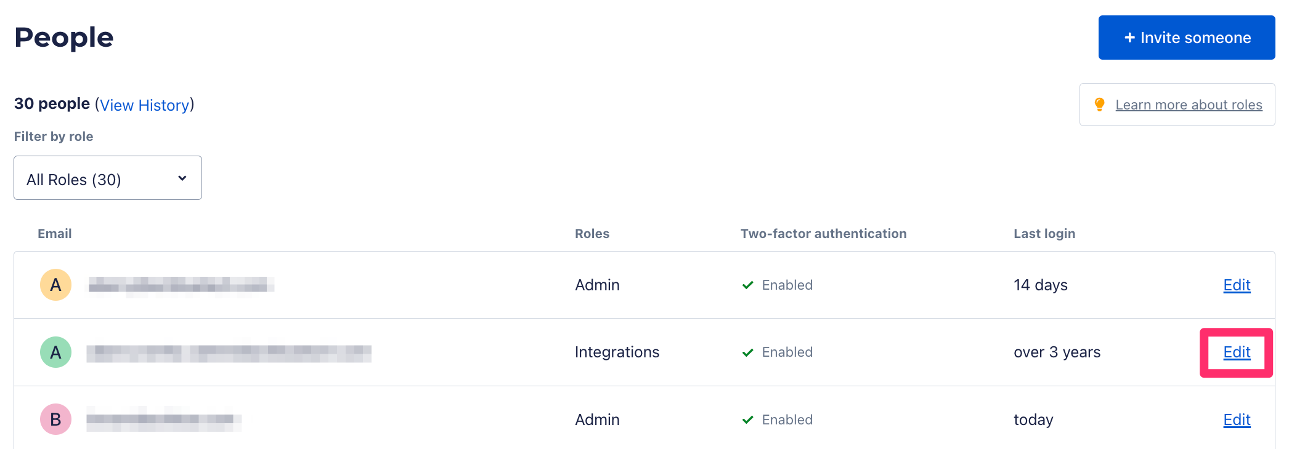
Task: Open the "All Roles (30)" filter dropdown
Action: pyautogui.click(x=108, y=178)
